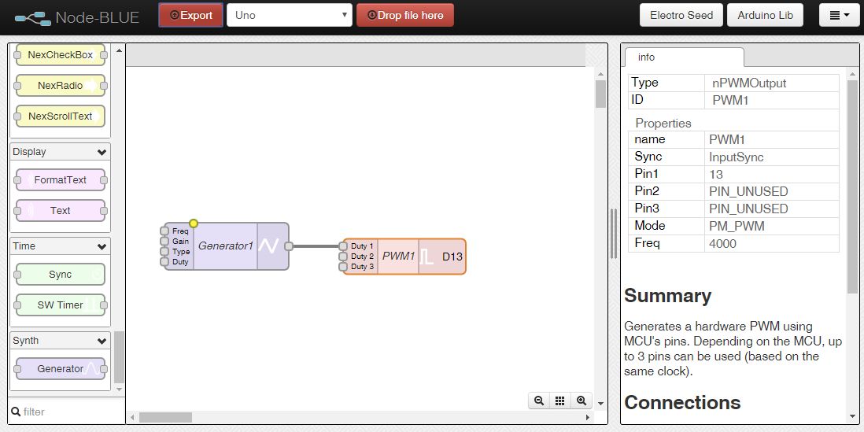864x432 pixels.
Task: Click the palette scroll down arrow
Action: 119,389
